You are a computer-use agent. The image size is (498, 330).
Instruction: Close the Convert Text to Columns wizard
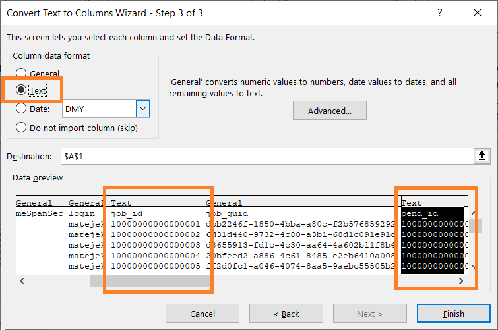pyautogui.click(x=476, y=13)
